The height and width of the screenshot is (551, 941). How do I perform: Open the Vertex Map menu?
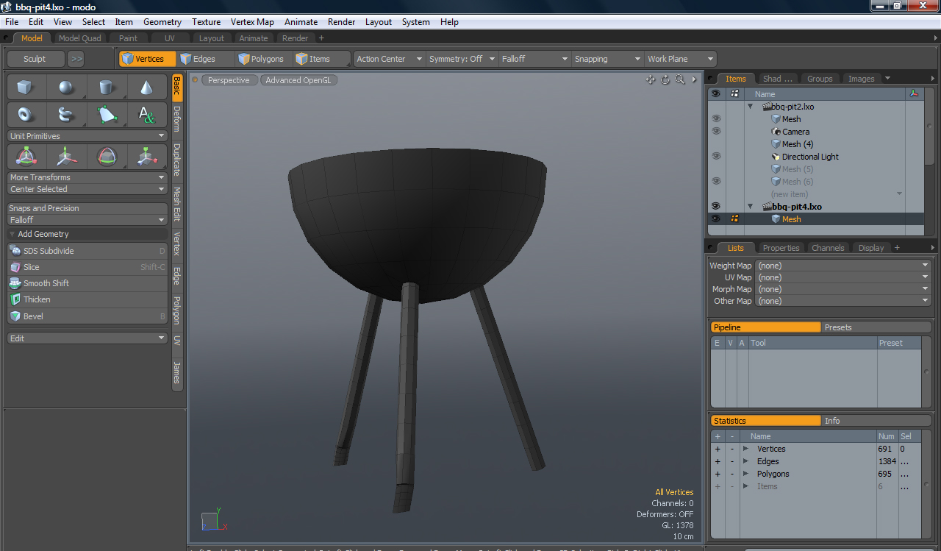(252, 22)
